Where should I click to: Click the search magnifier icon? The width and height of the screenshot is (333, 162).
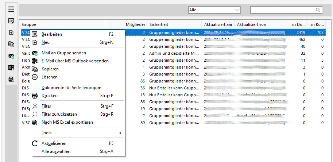coord(318,10)
